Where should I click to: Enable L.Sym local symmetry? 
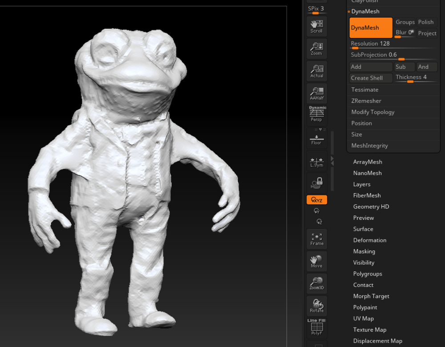[317, 160]
